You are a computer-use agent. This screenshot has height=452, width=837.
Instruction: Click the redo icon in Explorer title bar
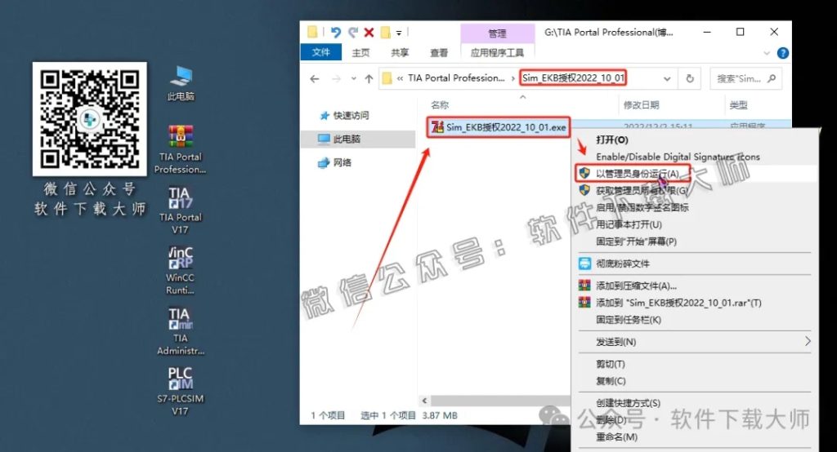click(352, 33)
